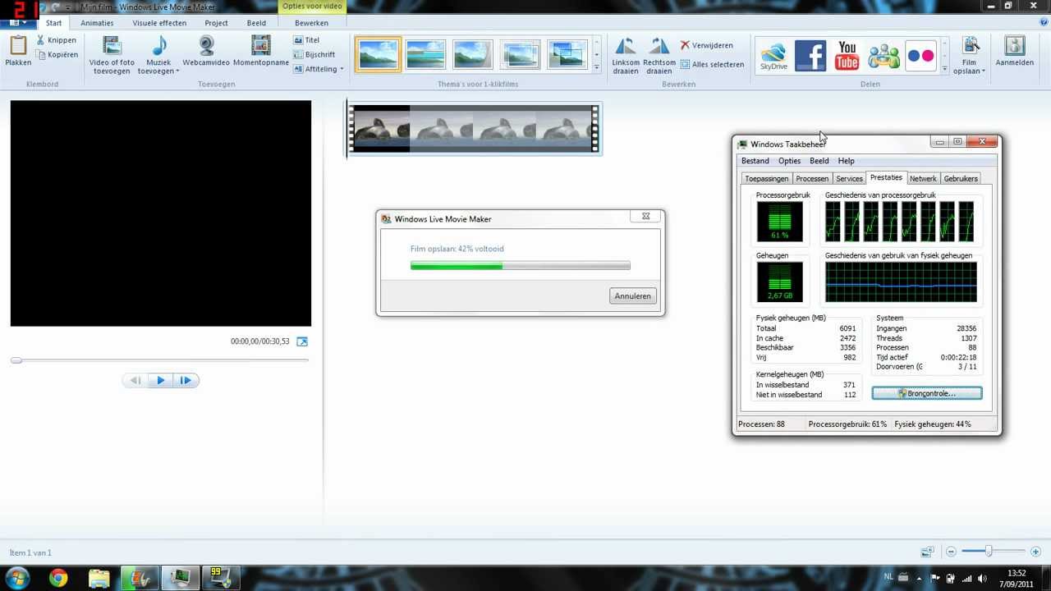Take a Momentopname snapshot

click(261, 51)
